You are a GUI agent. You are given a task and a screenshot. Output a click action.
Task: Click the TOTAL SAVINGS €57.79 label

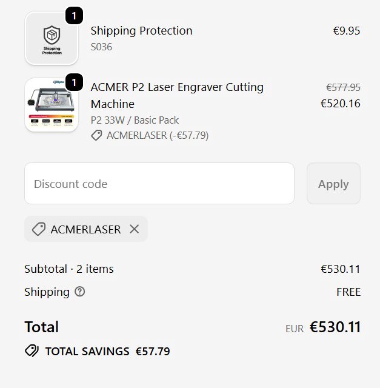pos(107,351)
